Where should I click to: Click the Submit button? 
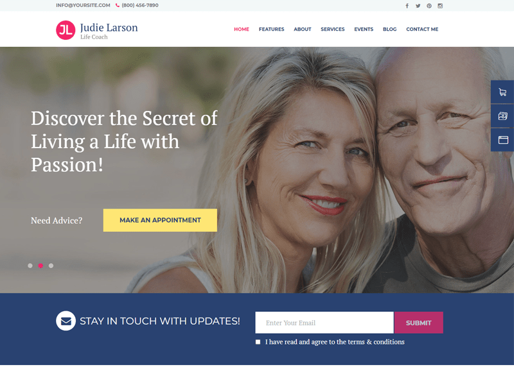click(419, 323)
